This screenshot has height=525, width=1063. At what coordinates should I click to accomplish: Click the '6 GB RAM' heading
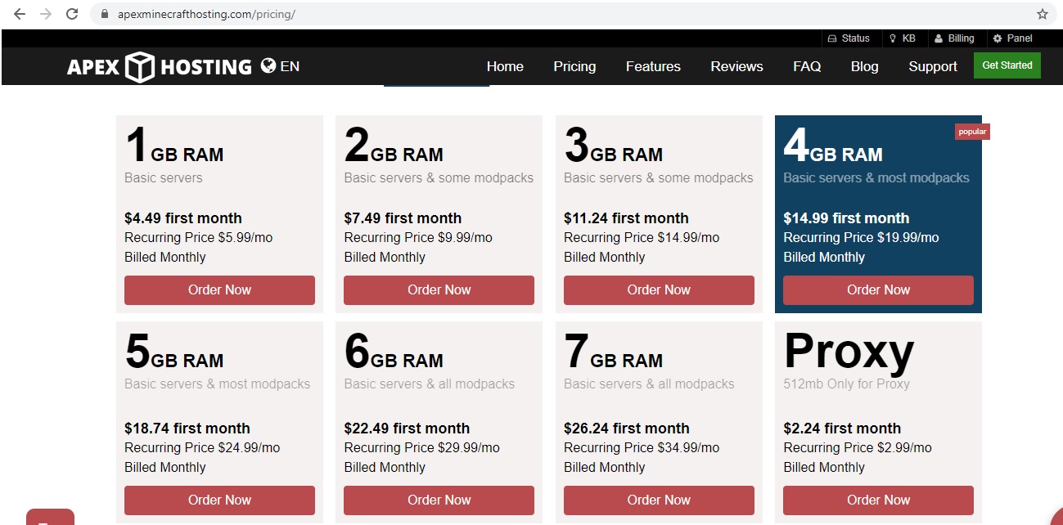tap(394, 352)
